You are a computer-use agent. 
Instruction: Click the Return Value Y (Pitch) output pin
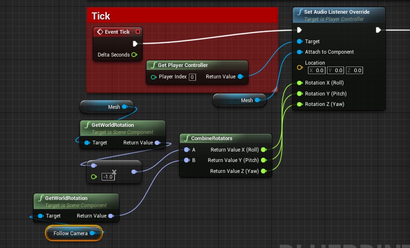(x=264, y=160)
